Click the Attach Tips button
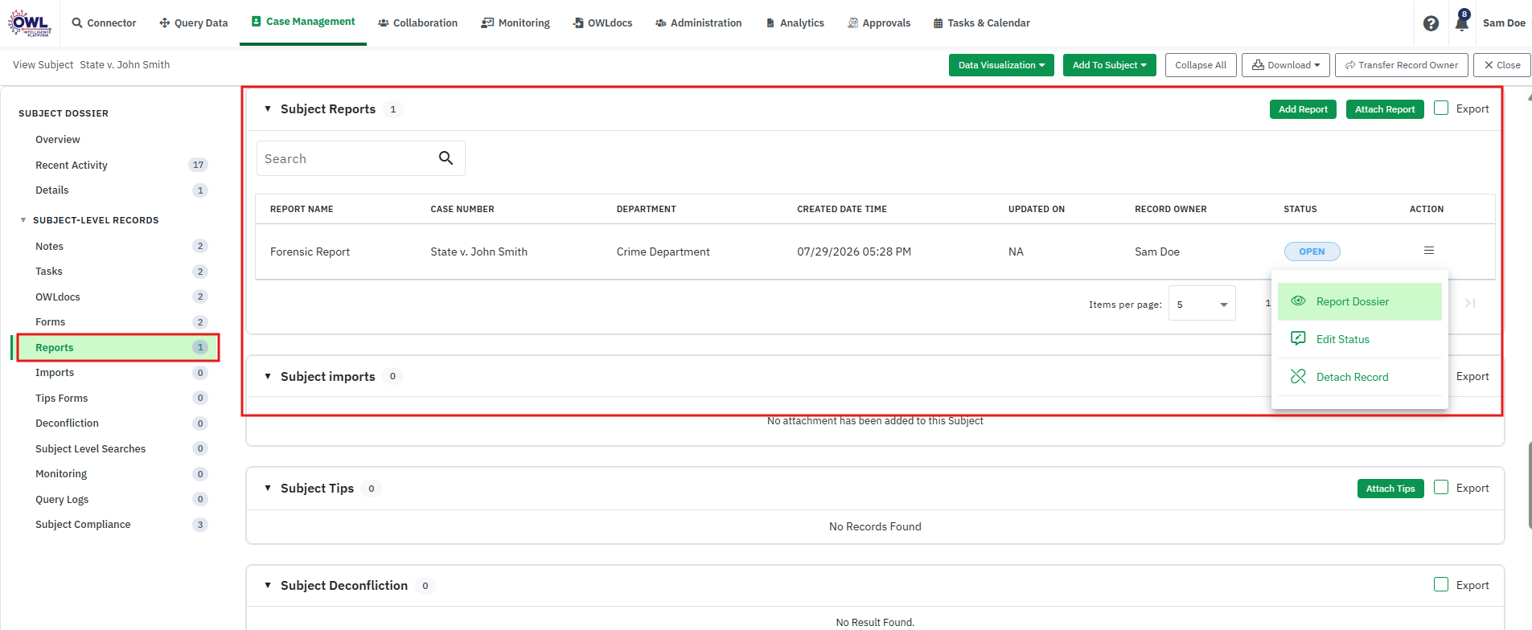1532x630 pixels. click(1390, 489)
